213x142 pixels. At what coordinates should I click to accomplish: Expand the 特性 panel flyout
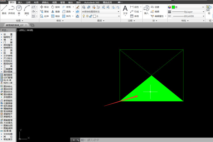(x=185, y=21)
